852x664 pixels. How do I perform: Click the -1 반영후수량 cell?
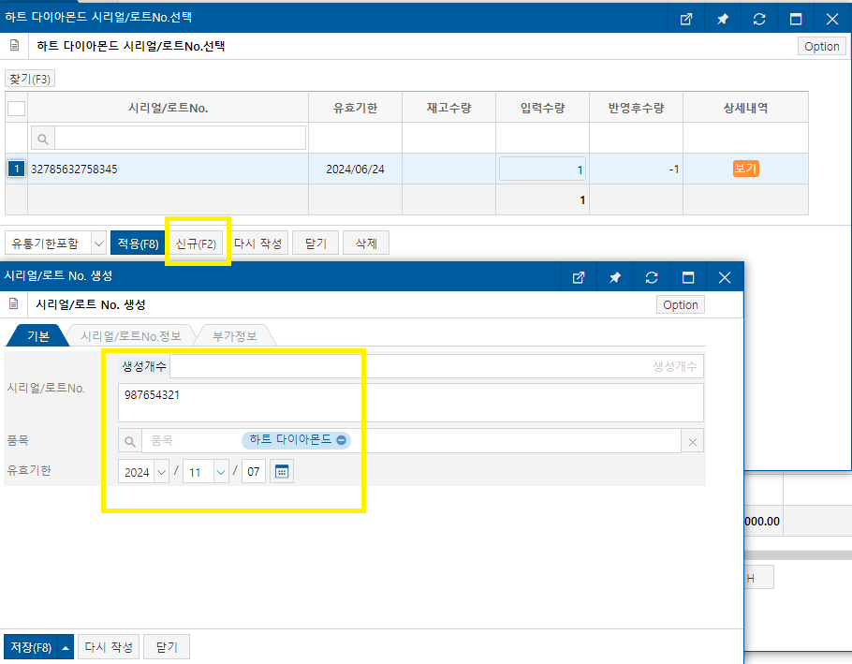pos(637,169)
